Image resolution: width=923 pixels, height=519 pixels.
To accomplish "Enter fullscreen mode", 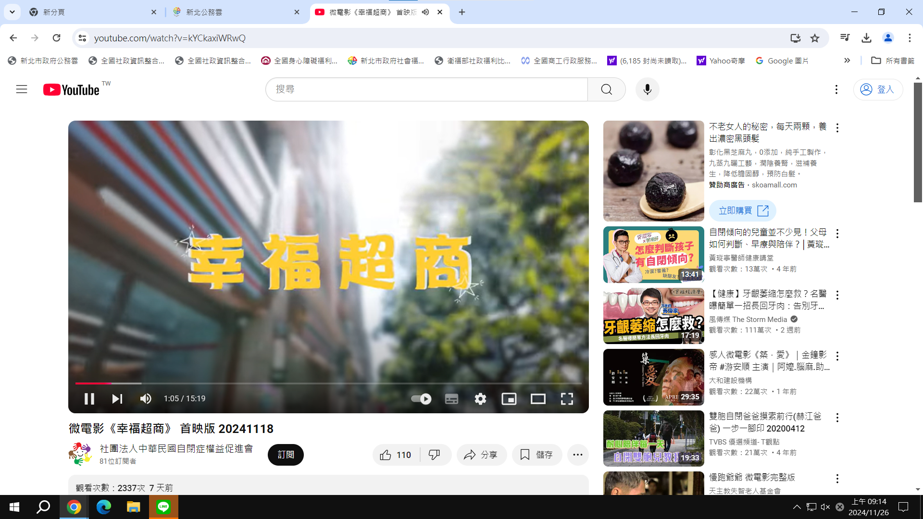I will [x=567, y=399].
